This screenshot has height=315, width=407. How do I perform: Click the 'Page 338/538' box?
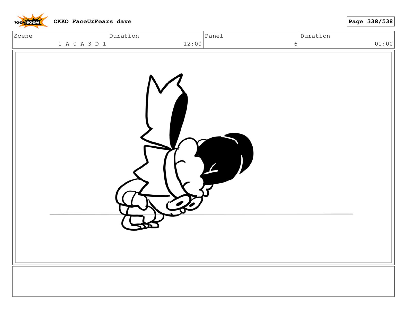coord(370,21)
